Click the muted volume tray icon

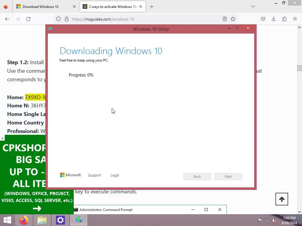coord(274,220)
